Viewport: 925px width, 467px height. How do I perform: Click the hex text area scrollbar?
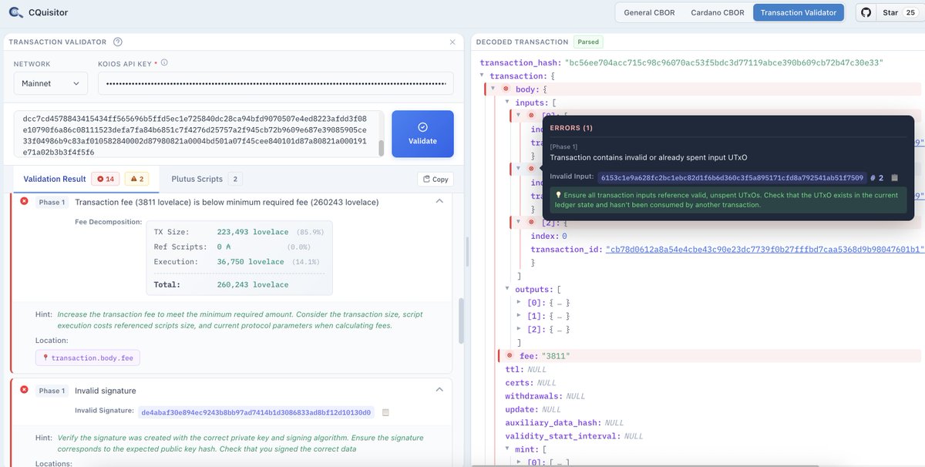tap(381, 147)
